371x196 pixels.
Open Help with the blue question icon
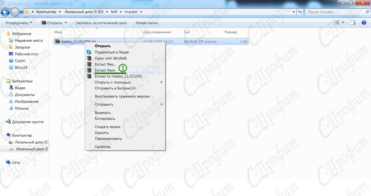364,22
